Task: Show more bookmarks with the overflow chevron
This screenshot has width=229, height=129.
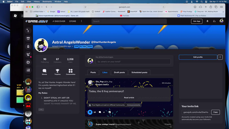Action: tap(223, 12)
